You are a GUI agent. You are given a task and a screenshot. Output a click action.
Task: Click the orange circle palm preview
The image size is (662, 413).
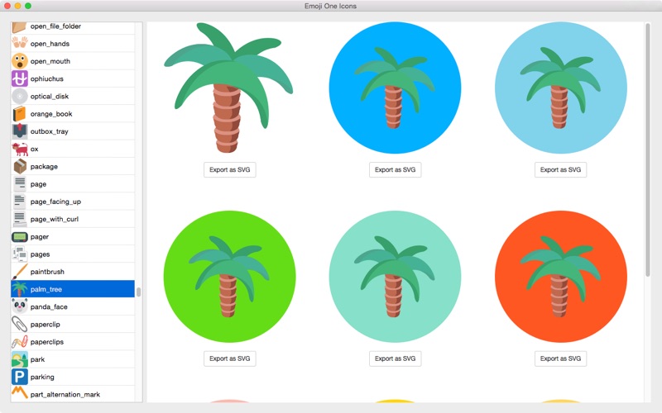point(561,277)
